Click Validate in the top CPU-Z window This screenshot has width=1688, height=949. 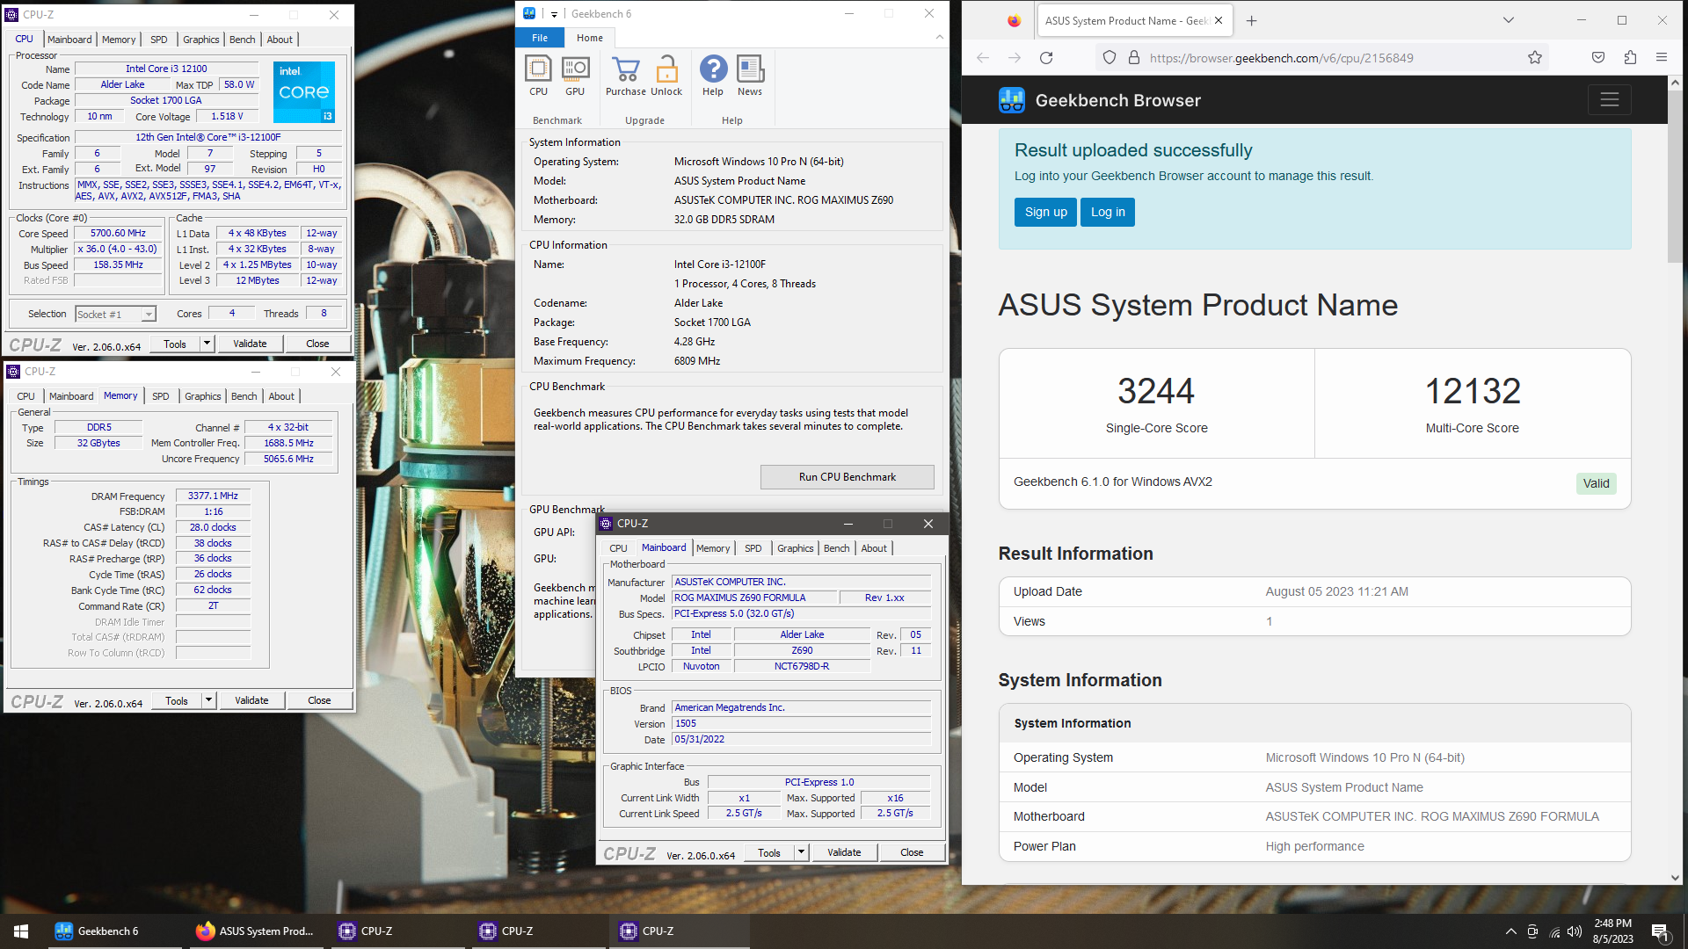[250, 344]
